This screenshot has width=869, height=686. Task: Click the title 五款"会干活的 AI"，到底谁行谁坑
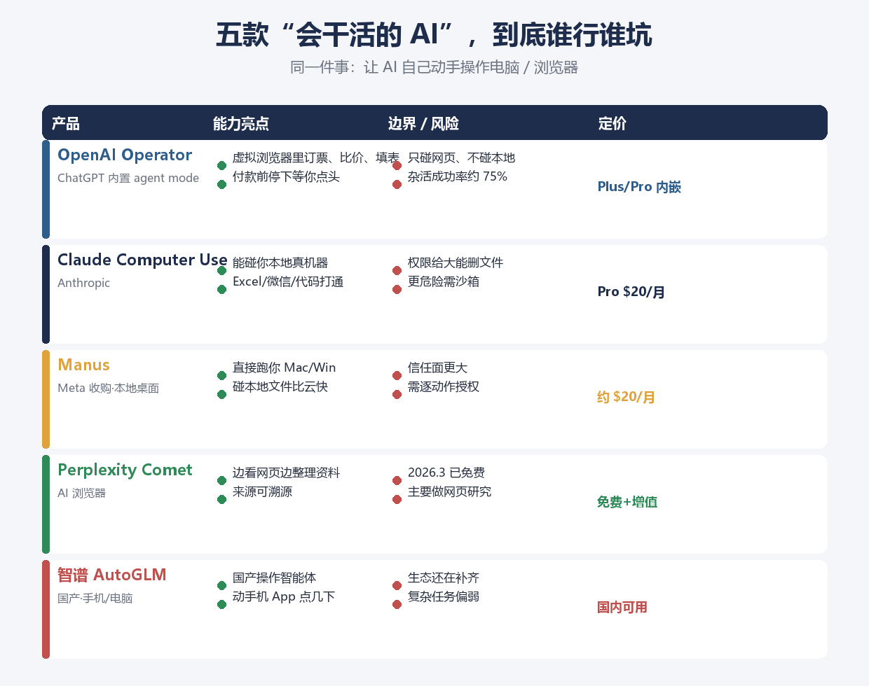click(x=434, y=35)
